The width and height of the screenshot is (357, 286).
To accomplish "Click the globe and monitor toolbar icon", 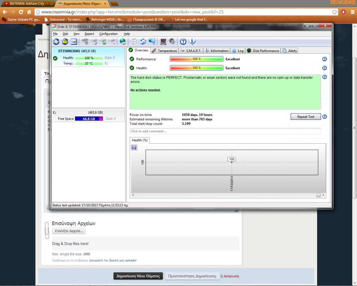I will coord(152,41).
